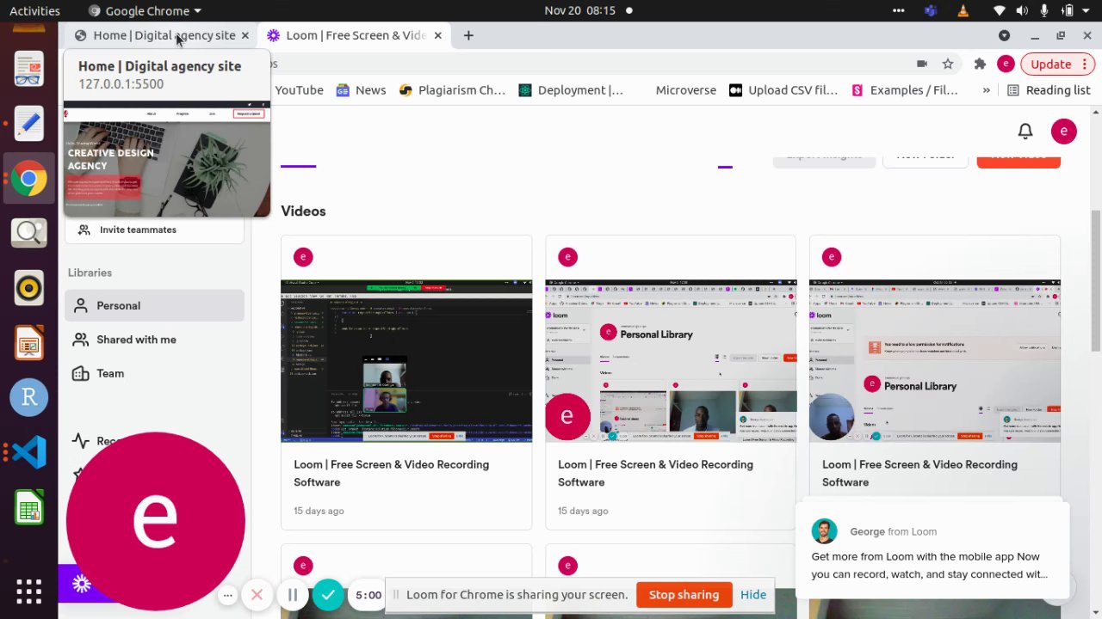Close the Loom tab
Image resolution: width=1102 pixels, height=619 pixels.
point(437,35)
